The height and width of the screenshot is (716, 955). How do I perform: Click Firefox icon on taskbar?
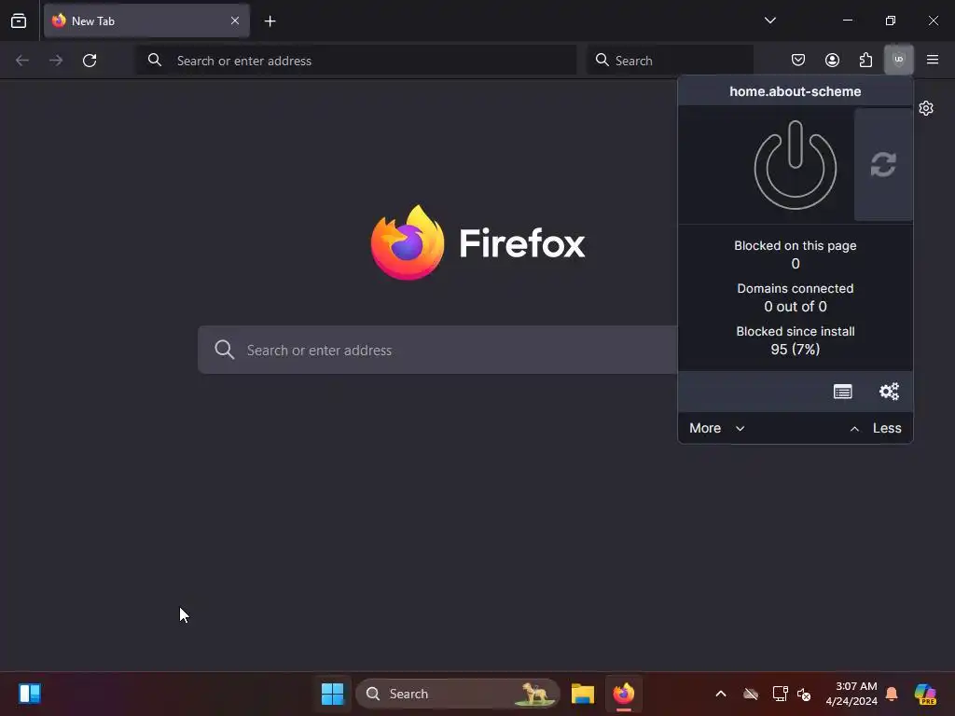tap(623, 694)
